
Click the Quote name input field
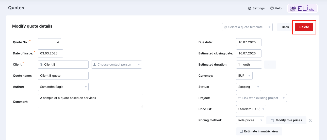[x=63, y=76]
